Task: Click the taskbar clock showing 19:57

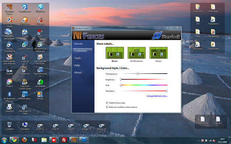Action: 222,140
